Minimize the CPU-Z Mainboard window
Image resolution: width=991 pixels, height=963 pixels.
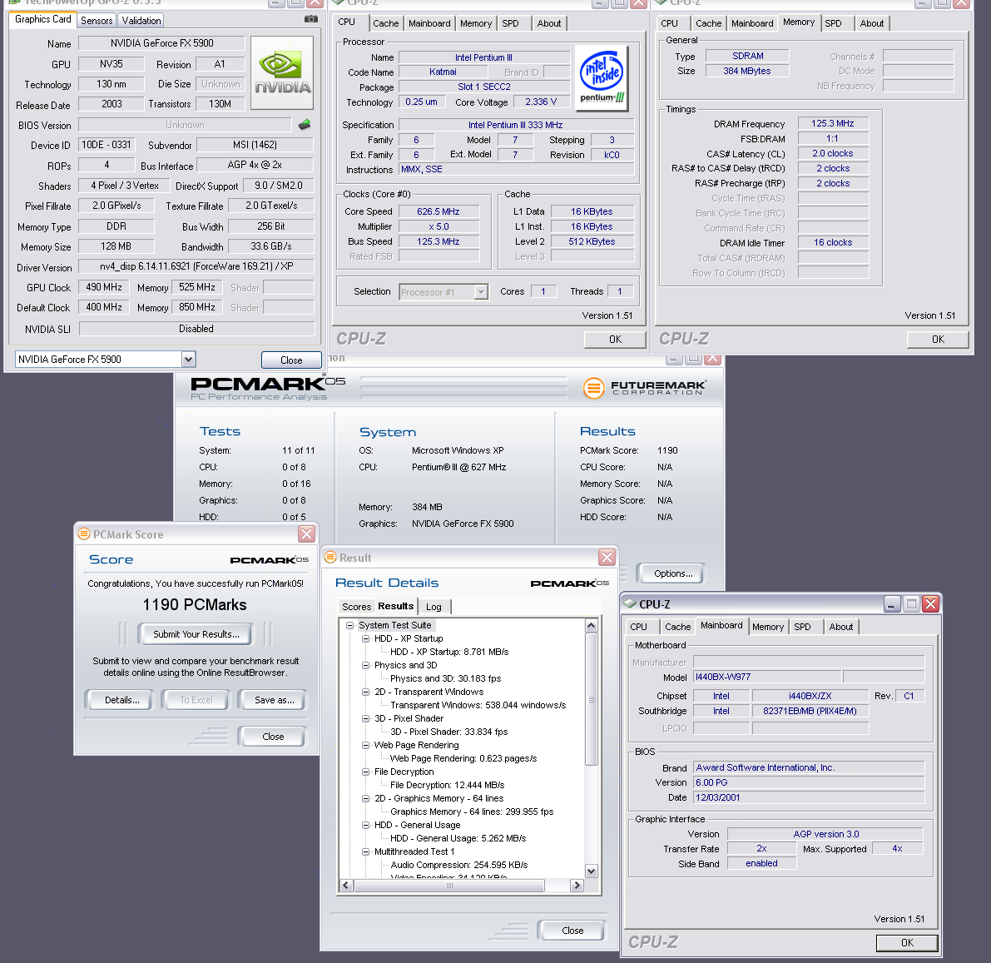[892, 603]
